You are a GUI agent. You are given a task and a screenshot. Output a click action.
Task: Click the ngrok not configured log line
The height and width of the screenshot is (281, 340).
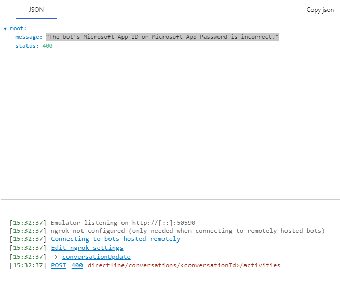click(x=187, y=231)
